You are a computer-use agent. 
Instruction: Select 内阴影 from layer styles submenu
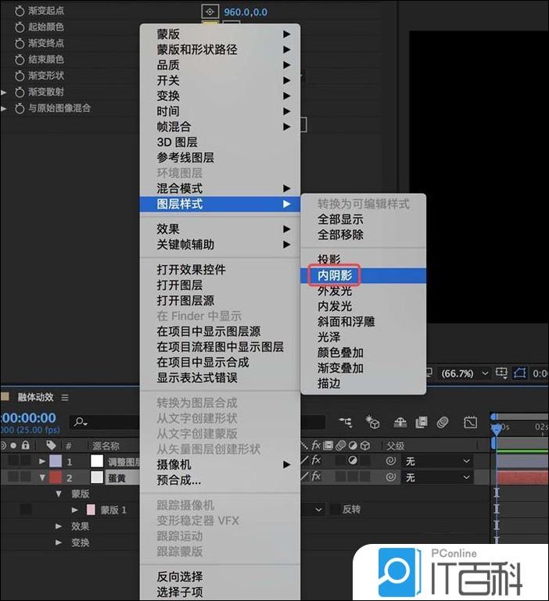coord(363,275)
